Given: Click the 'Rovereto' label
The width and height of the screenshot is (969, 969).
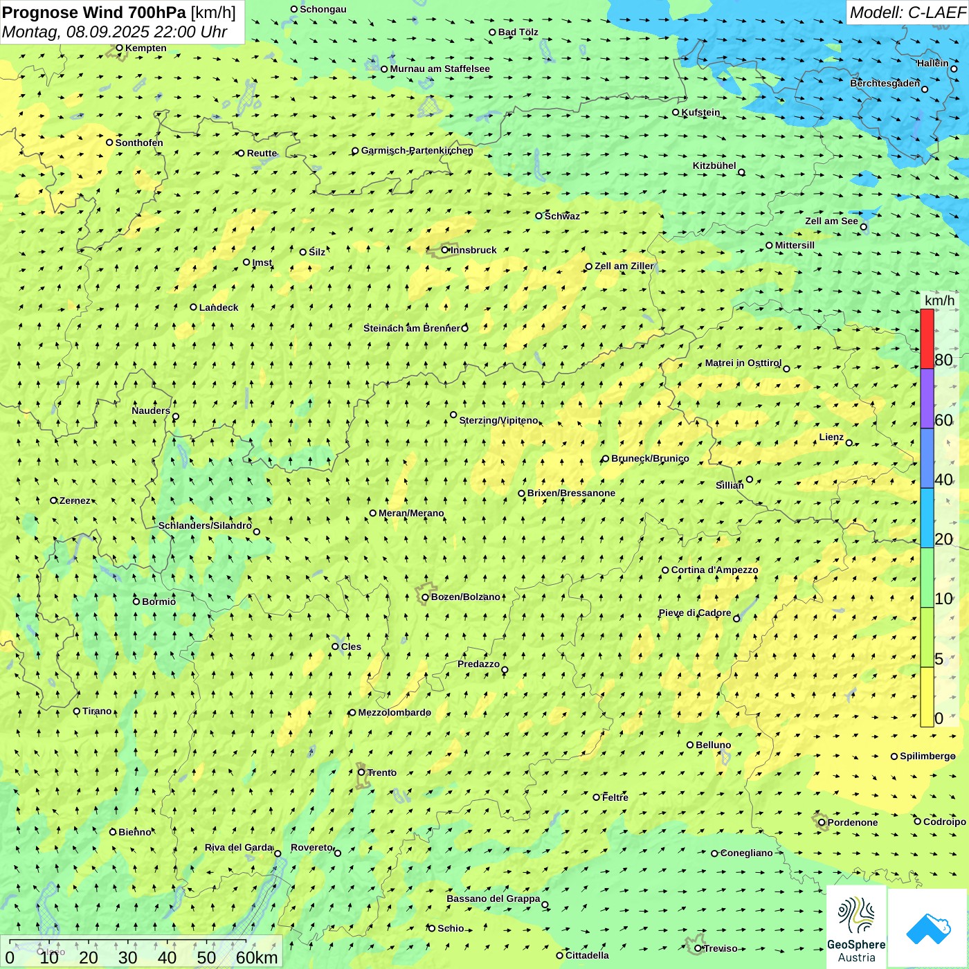Looking at the screenshot, I should point(311,847).
